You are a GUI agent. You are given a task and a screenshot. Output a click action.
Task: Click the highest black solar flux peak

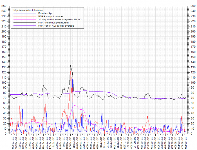pyautogui.click(x=70, y=66)
